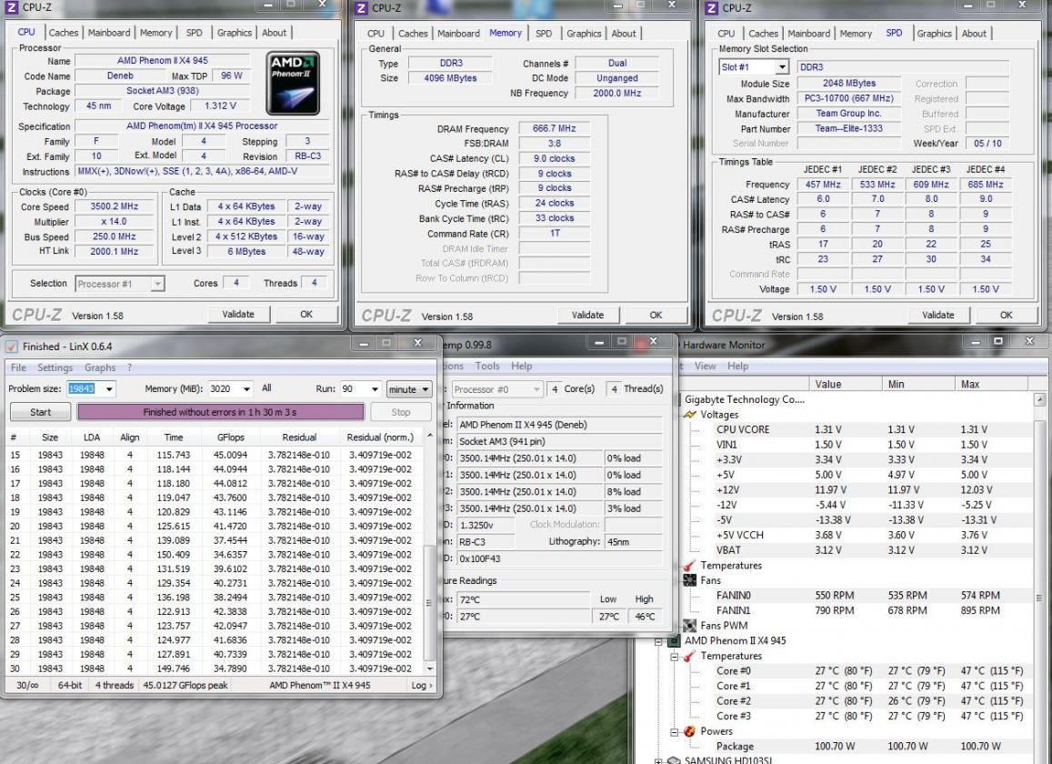
Task: Click OK in the first CPU-Z window
Action: 306,314
